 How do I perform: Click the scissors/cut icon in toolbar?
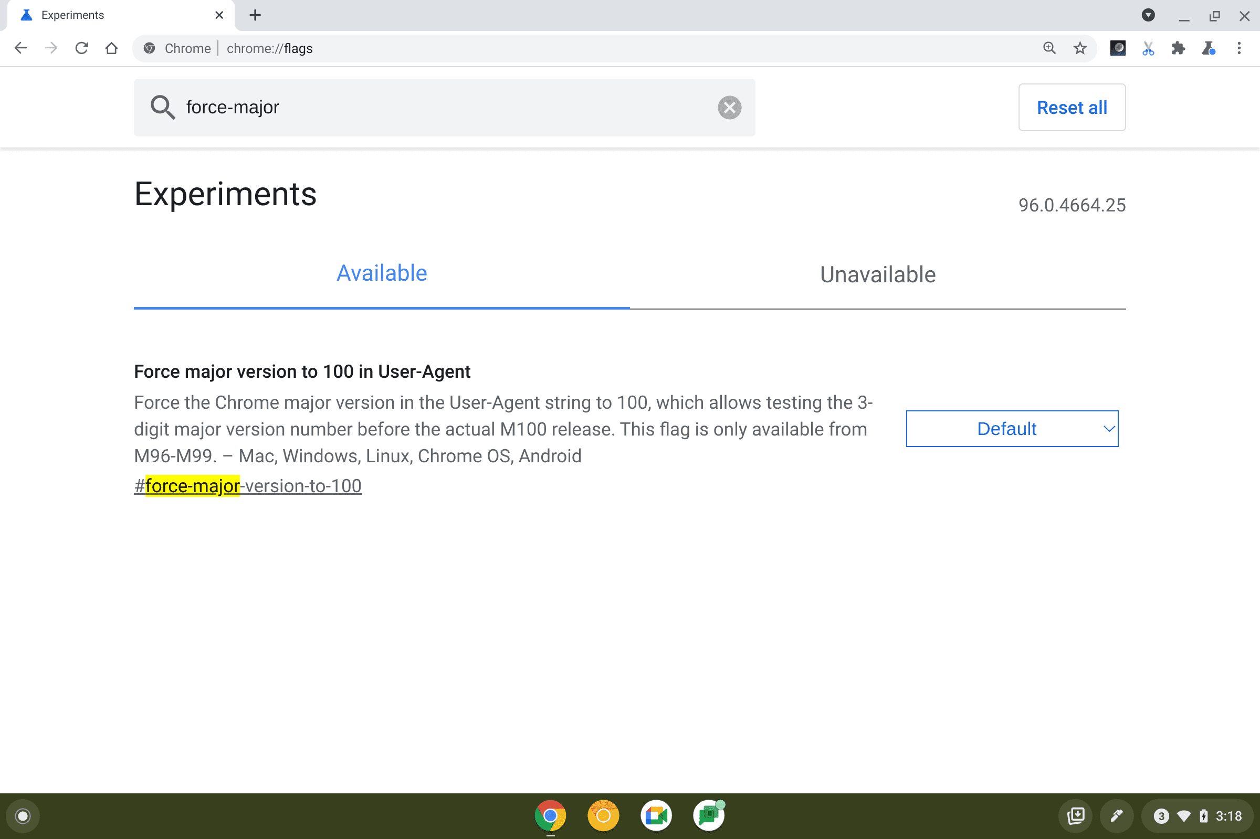(x=1148, y=49)
